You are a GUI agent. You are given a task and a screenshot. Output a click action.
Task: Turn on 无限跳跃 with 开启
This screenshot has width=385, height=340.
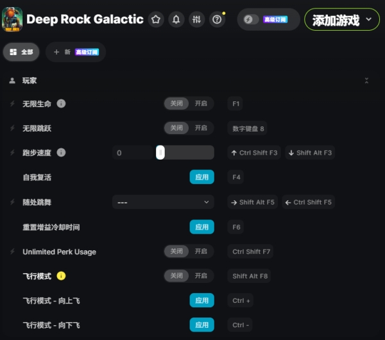coord(201,128)
